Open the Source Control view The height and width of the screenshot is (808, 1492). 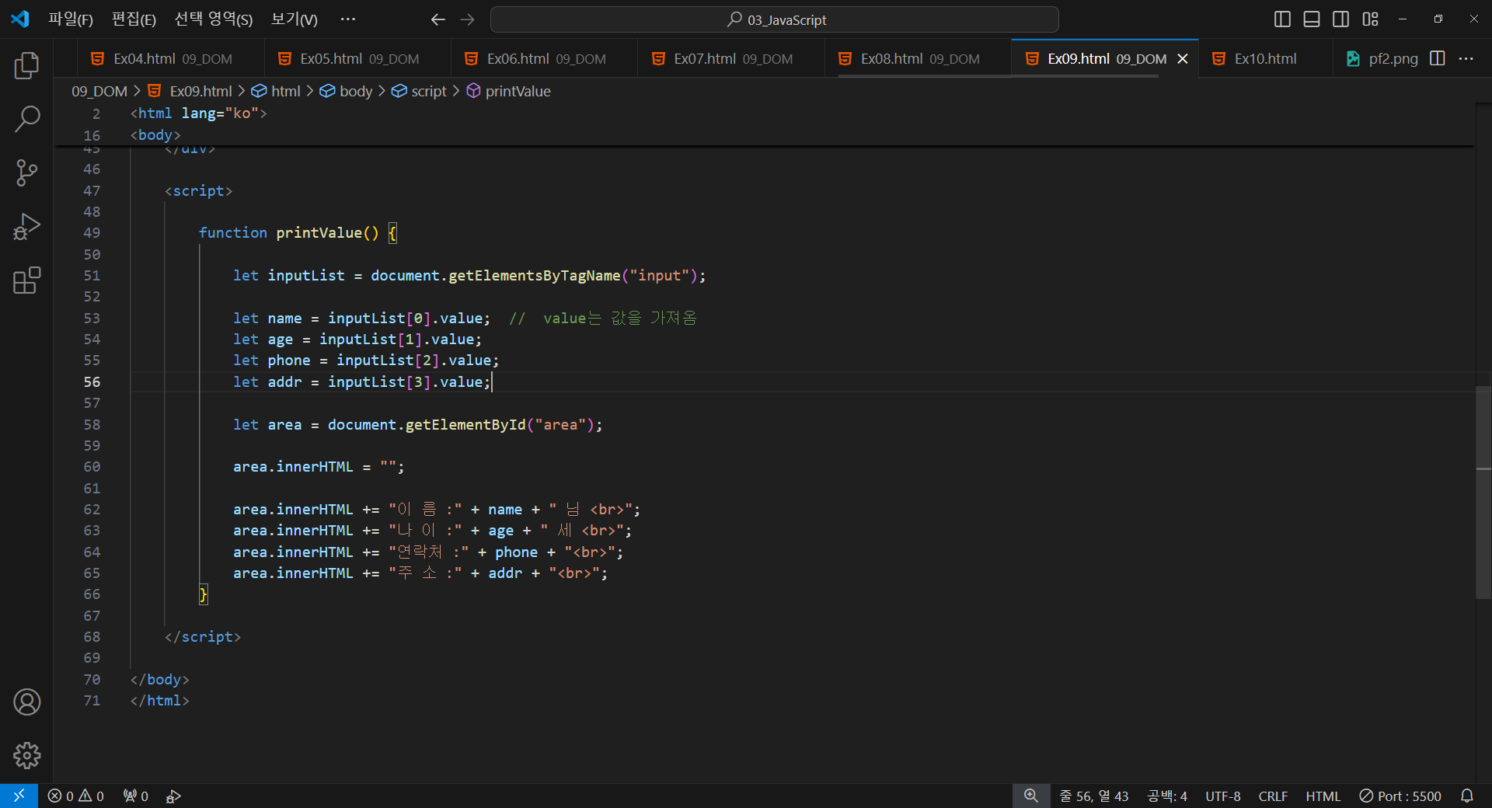click(x=26, y=172)
